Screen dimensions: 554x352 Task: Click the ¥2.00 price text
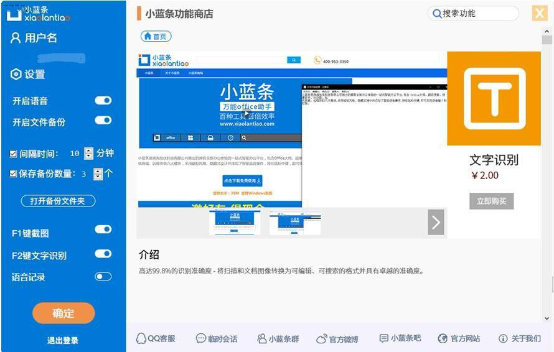(x=485, y=175)
